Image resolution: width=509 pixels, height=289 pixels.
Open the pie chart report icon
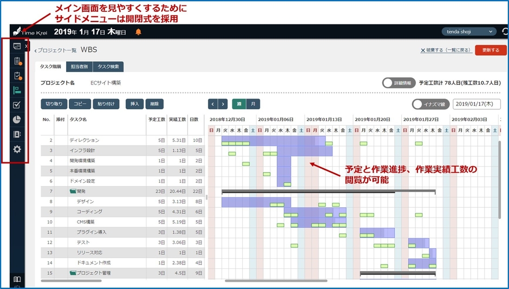pos(17,120)
